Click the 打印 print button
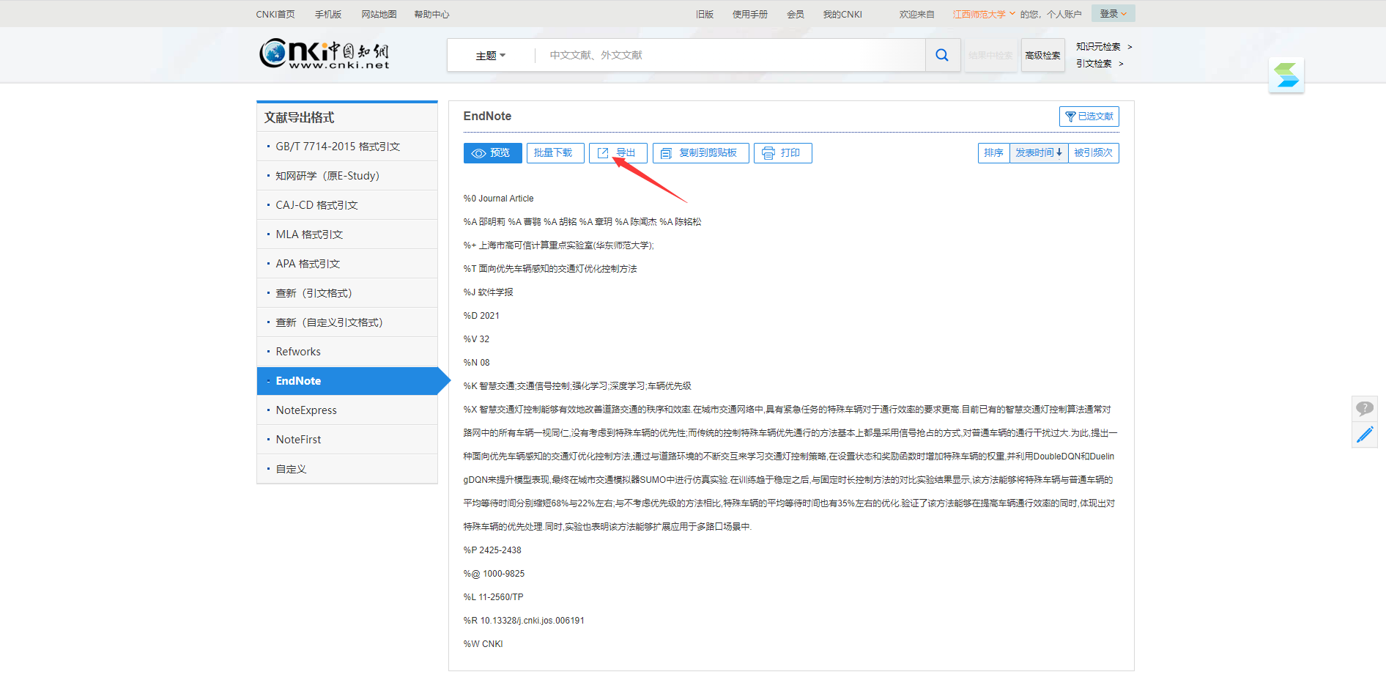This screenshot has width=1386, height=680. [x=782, y=152]
